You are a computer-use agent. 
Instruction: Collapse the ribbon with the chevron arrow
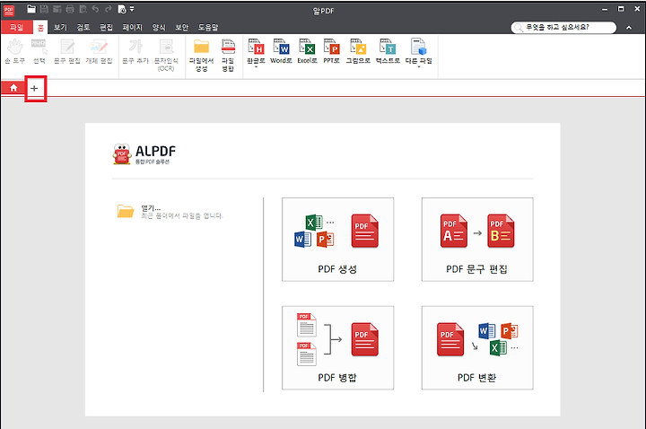(x=629, y=28)
